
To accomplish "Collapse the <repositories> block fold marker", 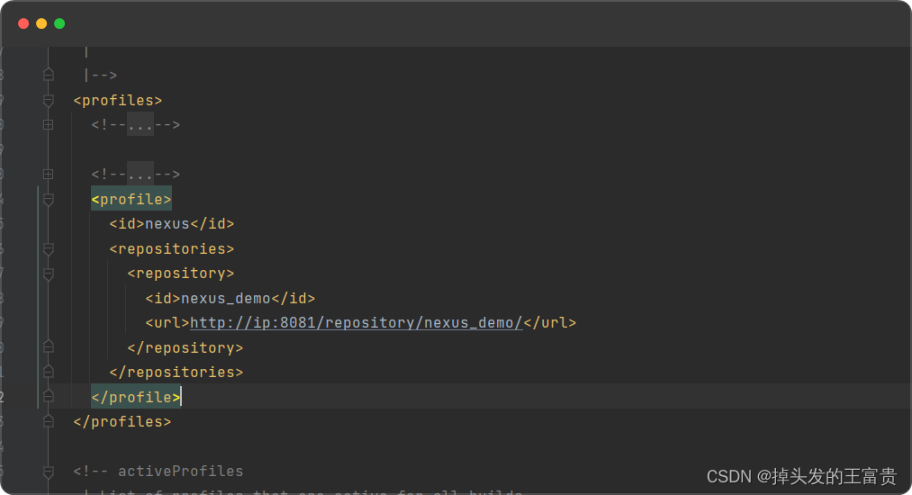I will click(49, 249).
